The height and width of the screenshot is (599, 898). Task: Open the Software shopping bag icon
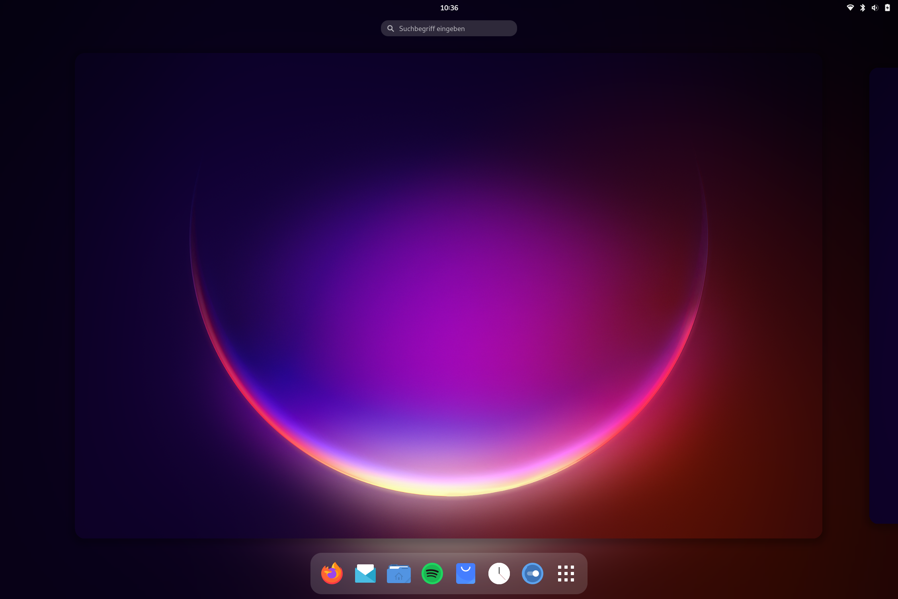(x=465, y=574)
